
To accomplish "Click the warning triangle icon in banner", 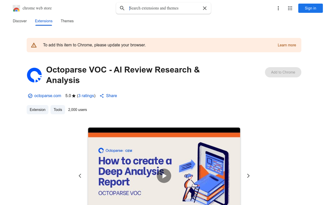I will [x=34, y=45].
